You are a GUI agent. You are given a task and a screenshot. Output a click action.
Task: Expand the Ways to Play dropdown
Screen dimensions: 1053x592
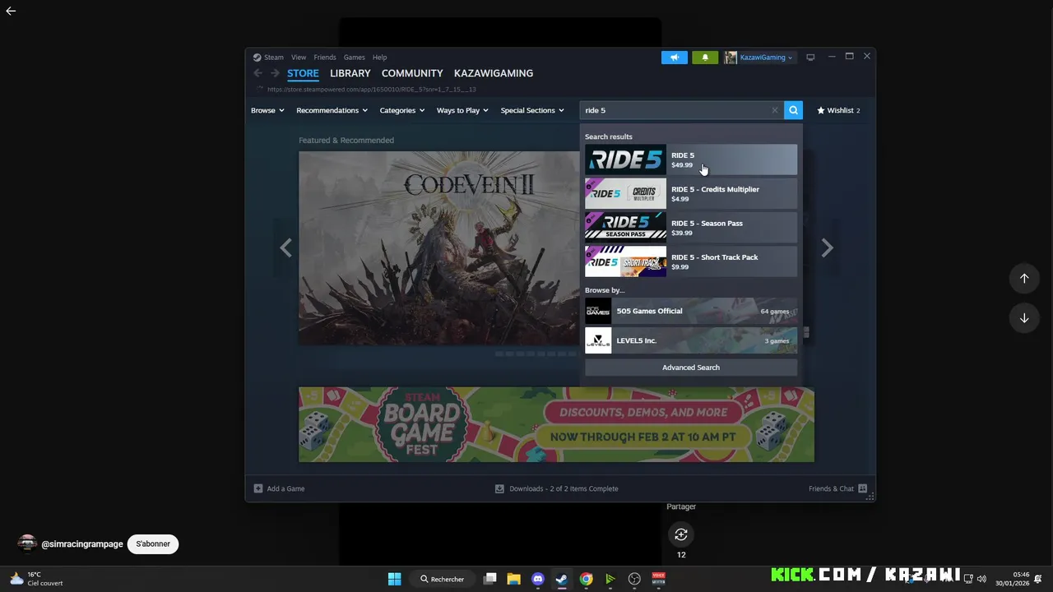[462, 110]
